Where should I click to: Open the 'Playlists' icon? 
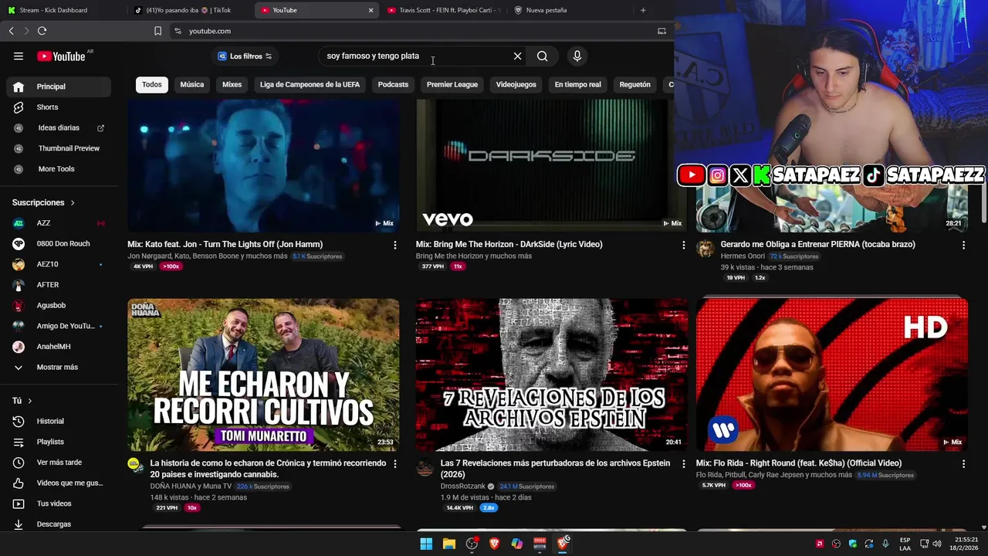[x=19, y=442]
